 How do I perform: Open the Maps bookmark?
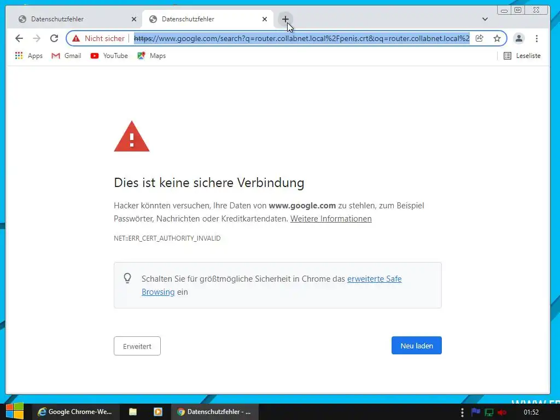152,56
